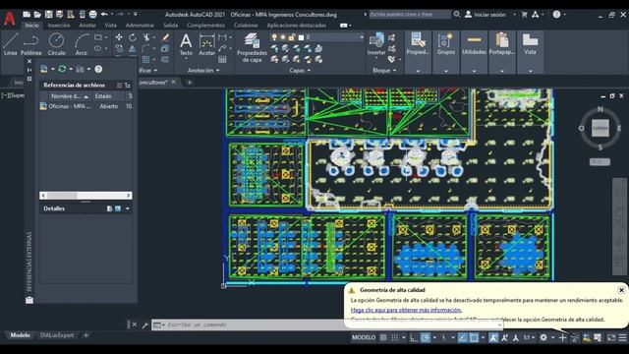Screen dimensions: 629x354
Task: Insert text with the Texto tool
Action: (186, 44)
